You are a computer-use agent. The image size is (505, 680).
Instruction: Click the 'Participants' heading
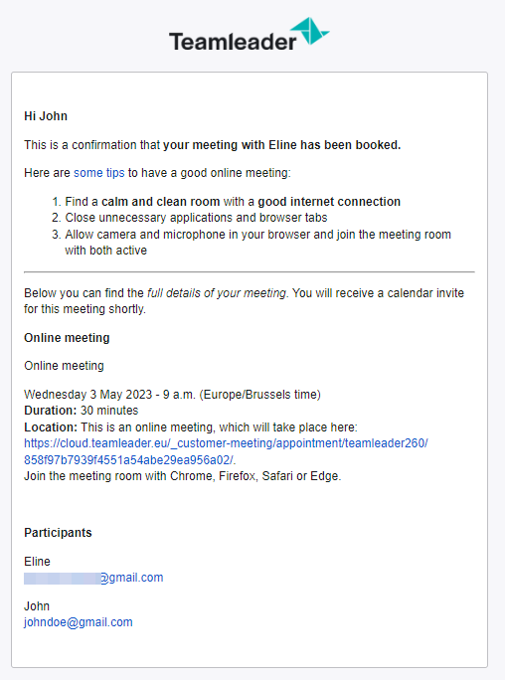(x=58, y=533)
